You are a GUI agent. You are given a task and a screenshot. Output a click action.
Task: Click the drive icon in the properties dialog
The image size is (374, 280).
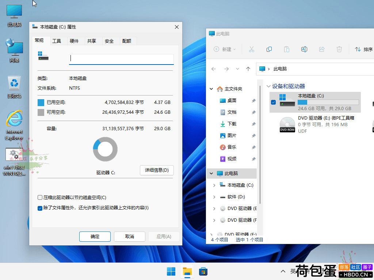coord(43,56)
